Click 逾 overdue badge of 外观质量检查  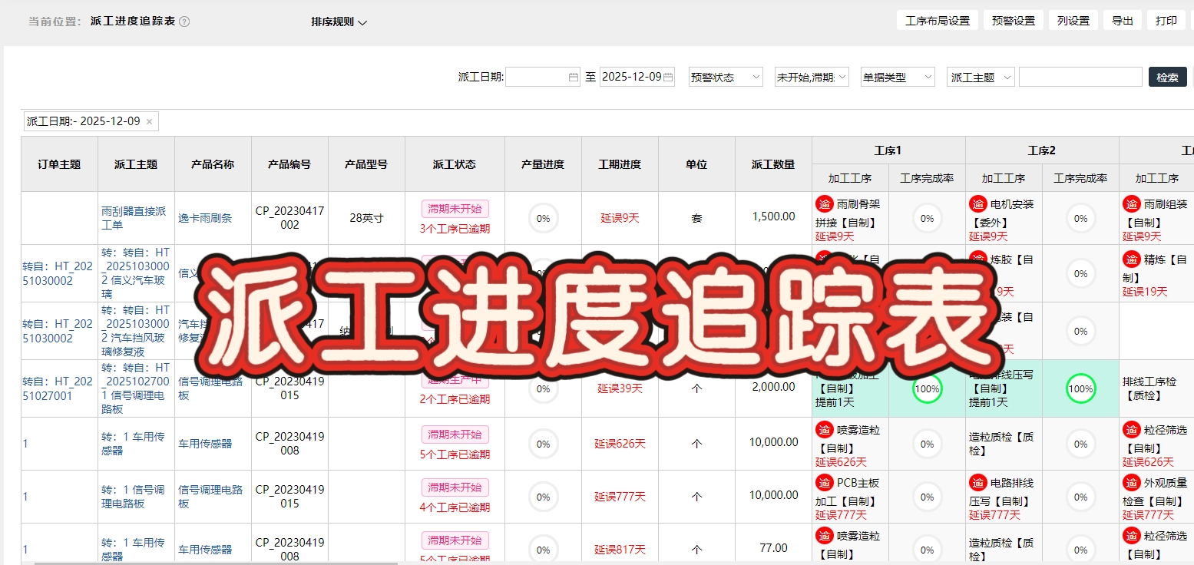(x=1131, y=483)
